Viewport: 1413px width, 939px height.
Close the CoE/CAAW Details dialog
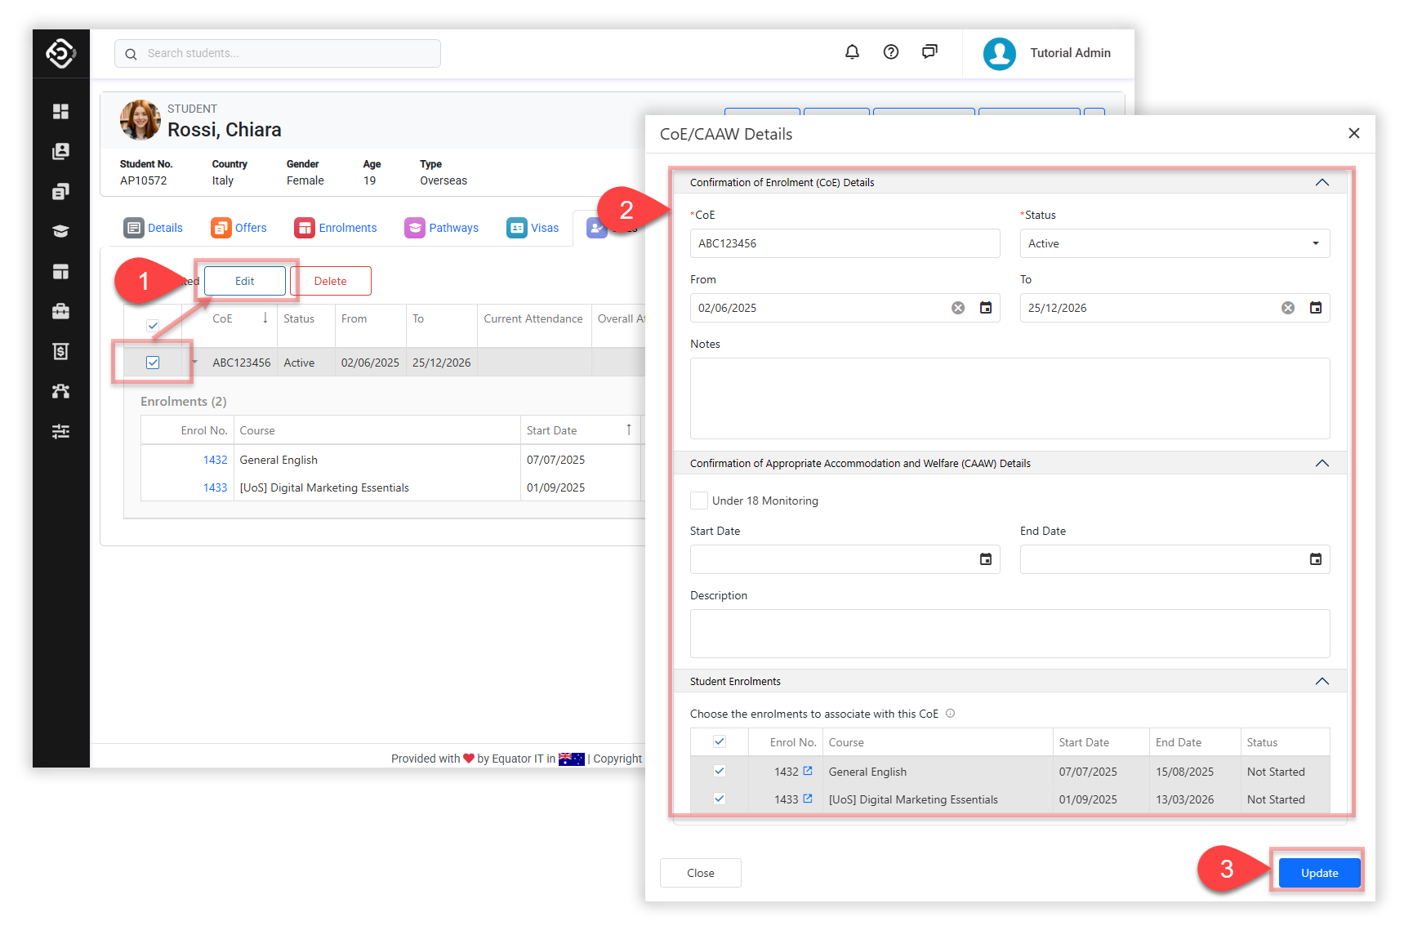pos(1354,133)
